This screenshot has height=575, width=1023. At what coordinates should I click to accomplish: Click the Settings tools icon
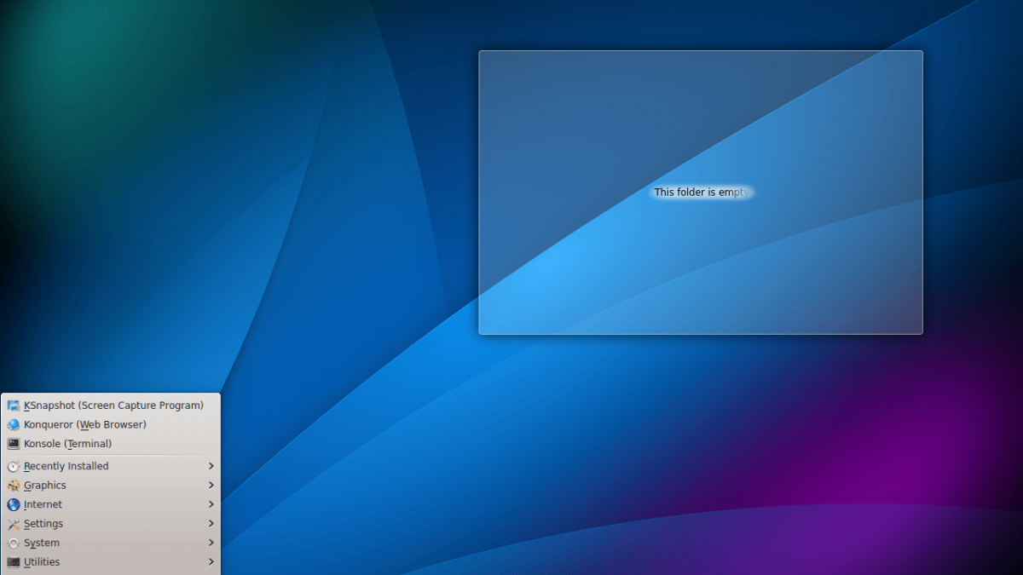pyautogui.click(x=14, y=524)
